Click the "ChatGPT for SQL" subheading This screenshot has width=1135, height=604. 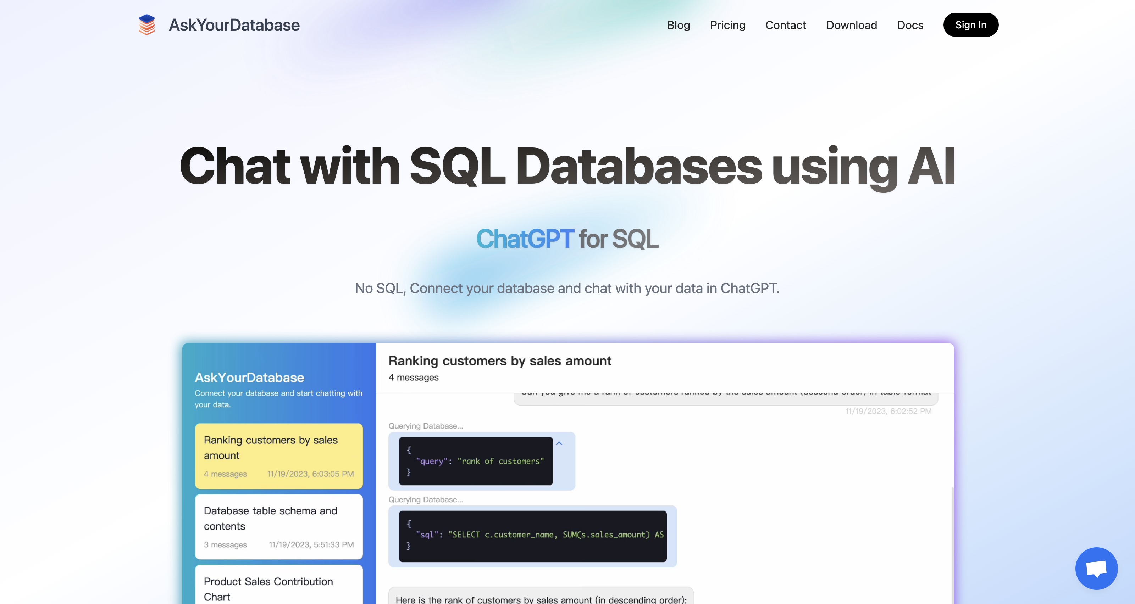[567, 239]
